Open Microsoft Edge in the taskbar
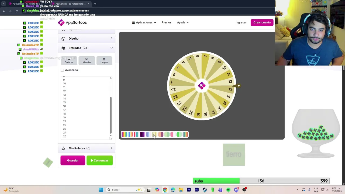The width and height of the screenshot is (345, 194). click(173, 190)
